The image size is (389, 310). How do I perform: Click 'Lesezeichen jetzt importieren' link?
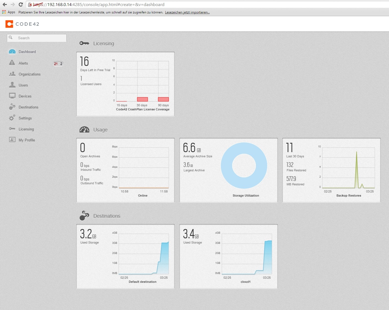pyautogui.click(x=187, y=12)
